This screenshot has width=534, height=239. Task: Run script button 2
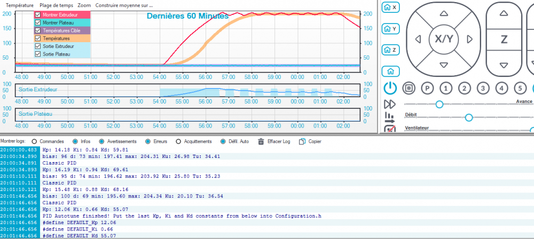click(x=464, y=89)
